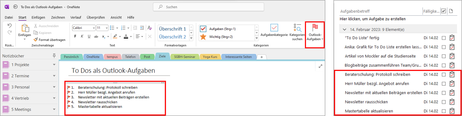462x116 pixels.
Task: Click the Undo arrow icon
Action: (x=10, y=26)
